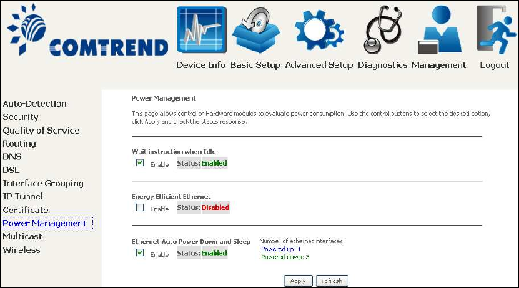Click the Advanced Setup label

[x=319, y=65]
